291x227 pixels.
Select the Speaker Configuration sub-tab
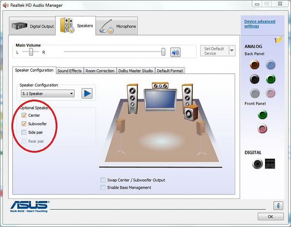click(x=34, y=70)
